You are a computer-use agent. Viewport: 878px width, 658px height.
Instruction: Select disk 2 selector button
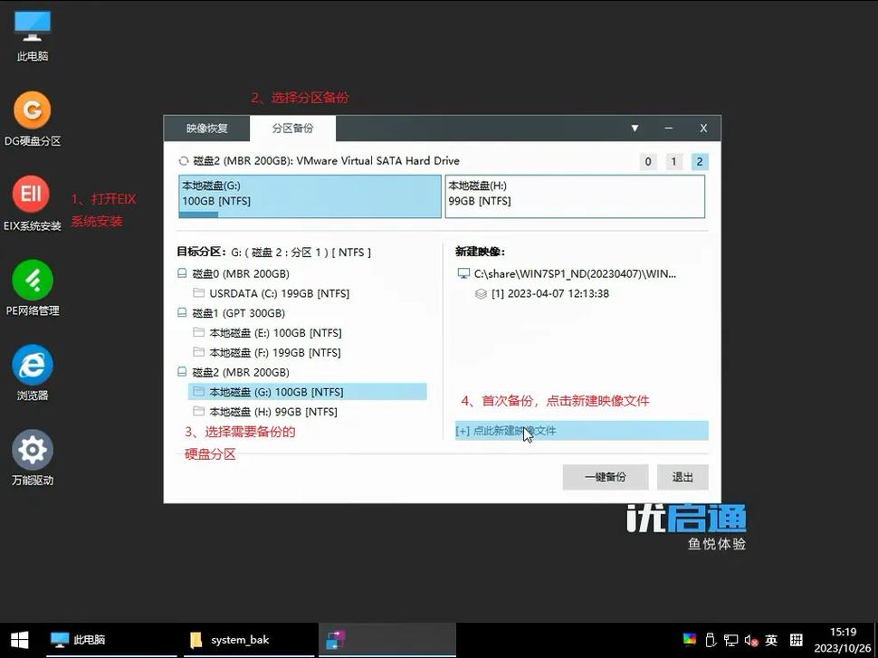[700, 162]
